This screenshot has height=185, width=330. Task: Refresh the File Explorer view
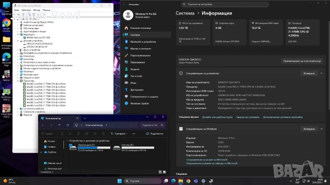pyautogui.click(x=68, y=125)
